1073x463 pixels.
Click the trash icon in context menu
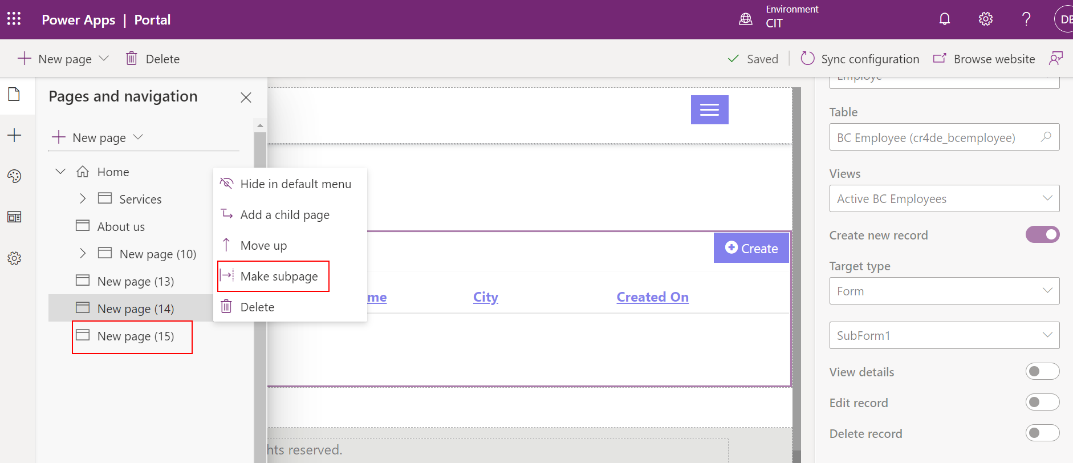coord(226,306)
